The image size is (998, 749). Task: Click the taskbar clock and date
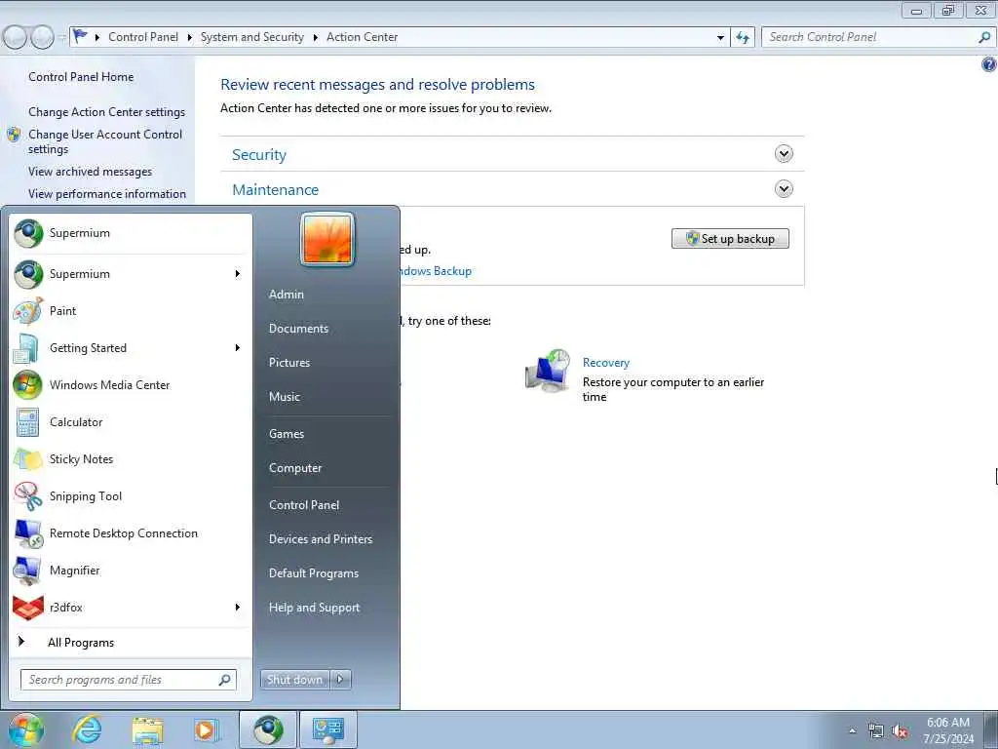[x=948, y=730]
